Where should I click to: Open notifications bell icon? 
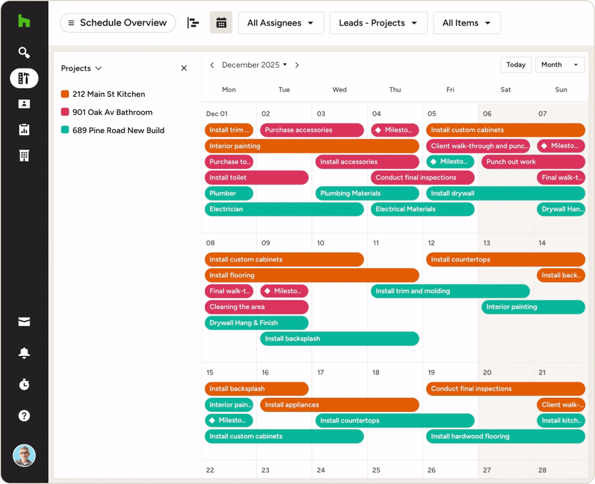pyautogui.click(x=24, y=353)
